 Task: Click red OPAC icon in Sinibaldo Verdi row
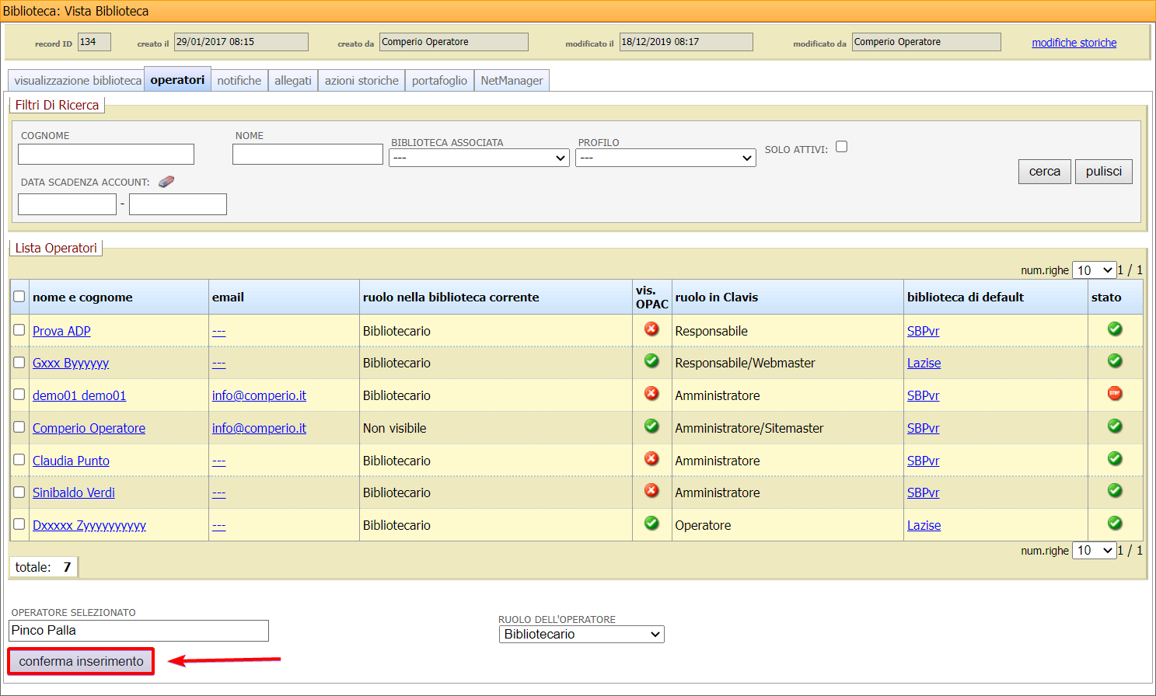tap(651, 490)
